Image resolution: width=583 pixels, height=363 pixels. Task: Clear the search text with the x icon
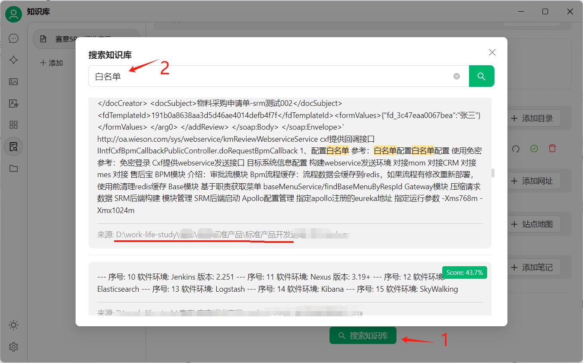point(456,76)
